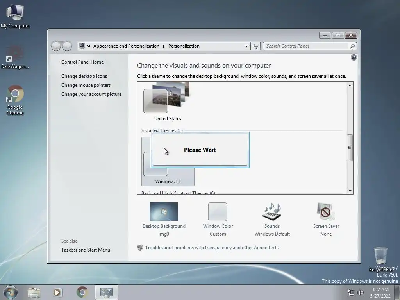
Task: Open the address bar history dropdown
Action: click(246, 46)
